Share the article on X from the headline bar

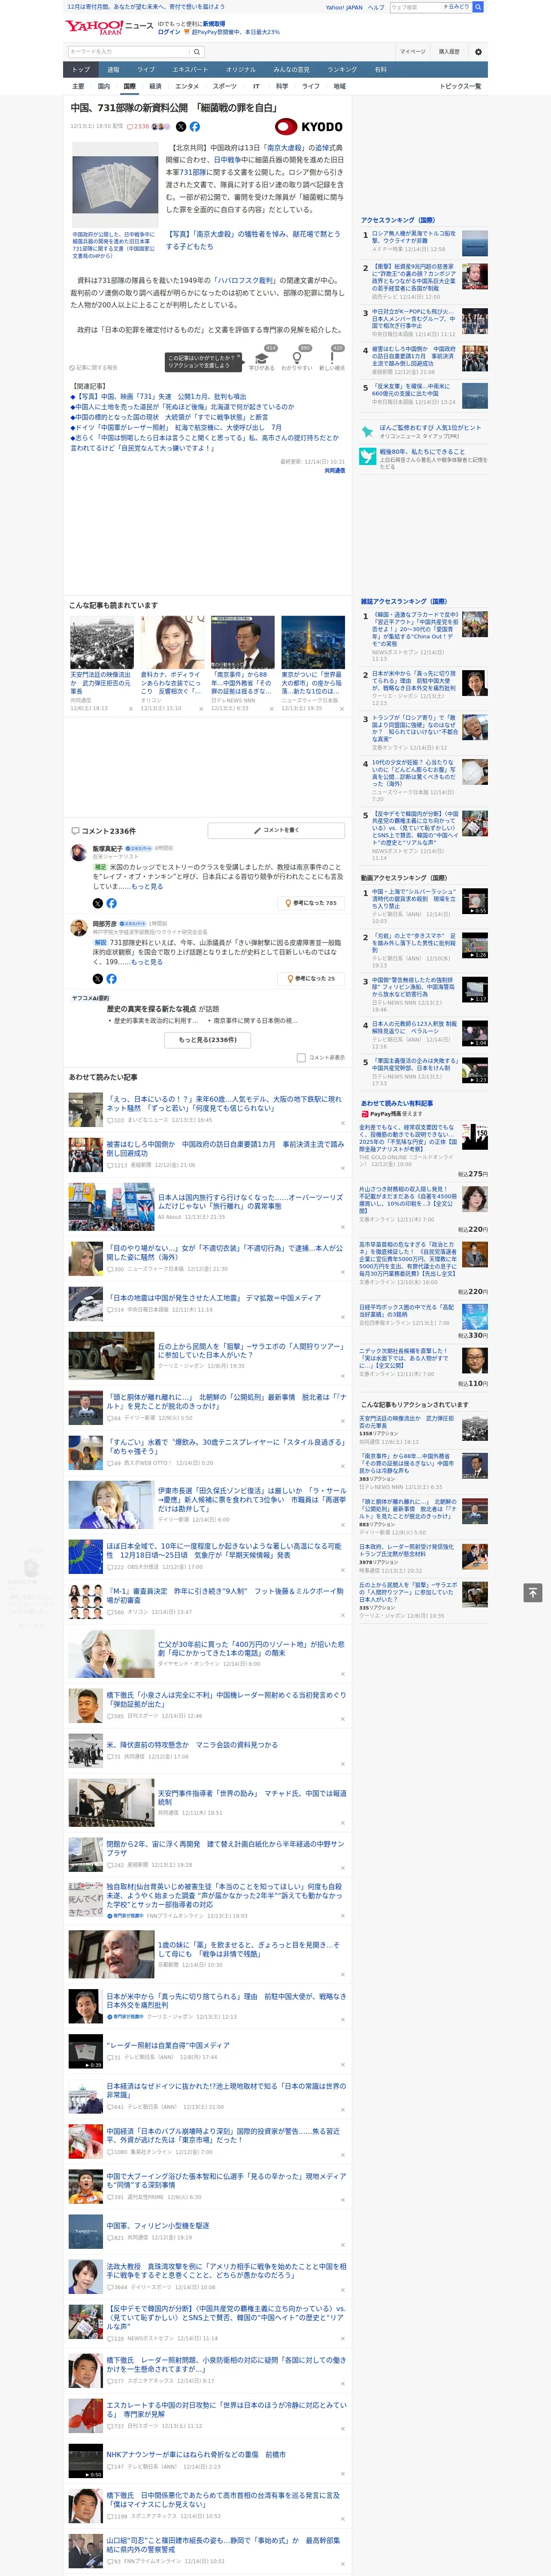click(181, 127)
